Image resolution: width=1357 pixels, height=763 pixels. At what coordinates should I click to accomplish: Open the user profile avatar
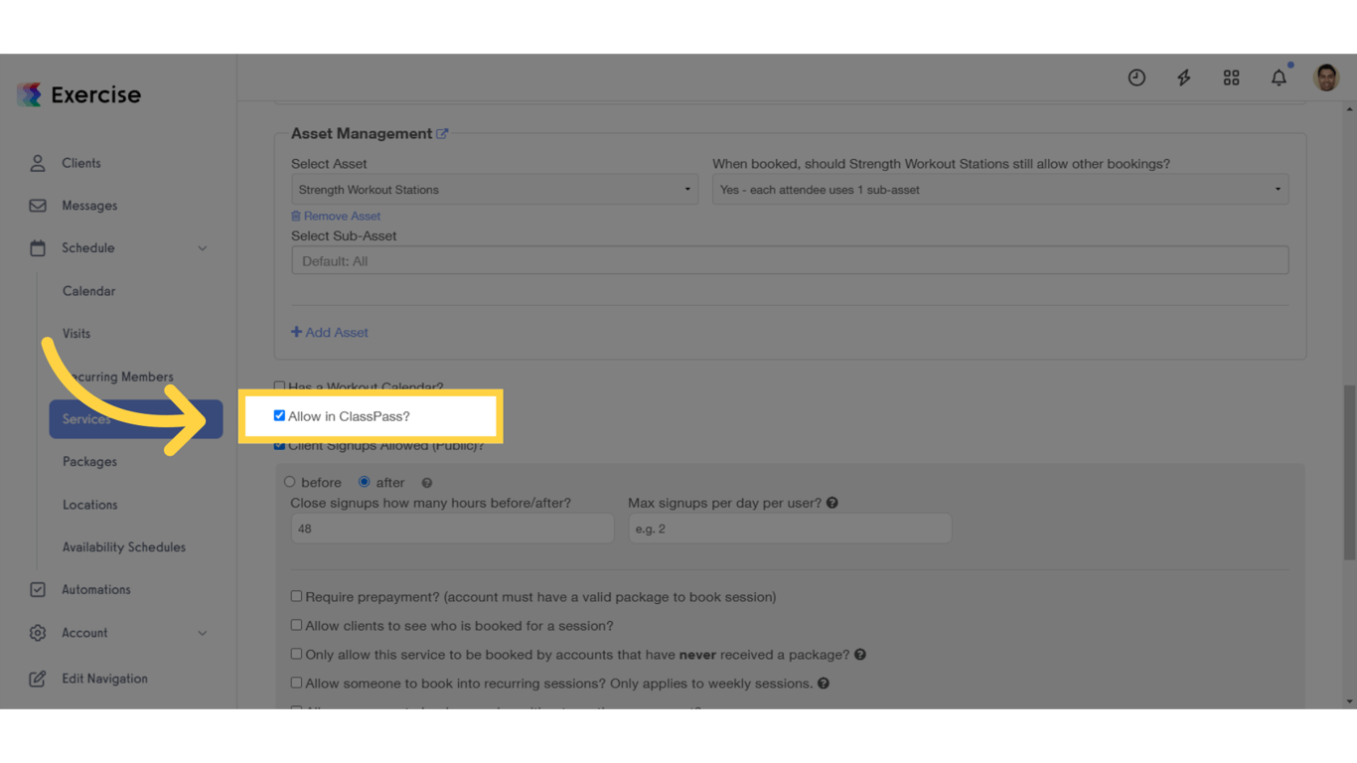point(1326,77)
